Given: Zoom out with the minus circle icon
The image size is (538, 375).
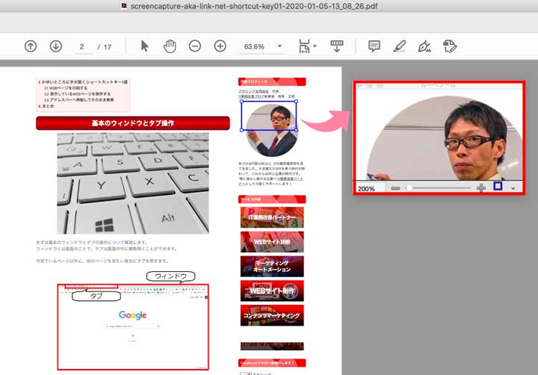Looking at the screenshot, I should tap(195, 46).
